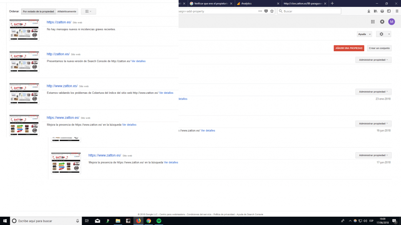Viewport: 401px width, 225px height.
Task: Switch to Firefox in taskbar
Action: tap(139, 221)
